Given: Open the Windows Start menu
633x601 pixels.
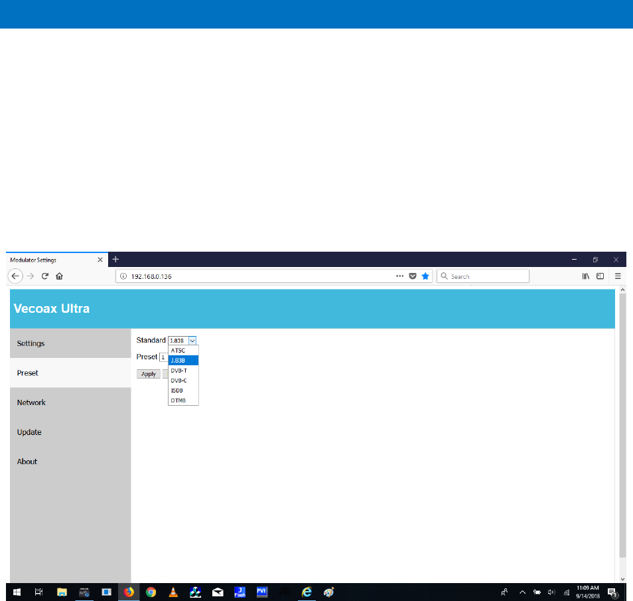Looking at the screenshot, I should tap(17, 592).
